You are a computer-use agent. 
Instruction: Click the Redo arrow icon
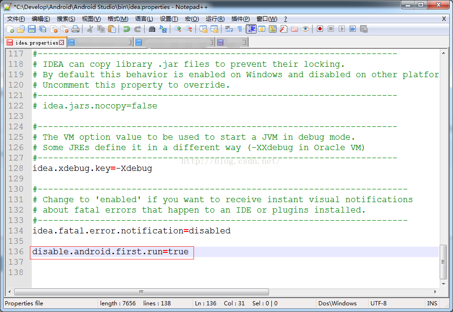(138, 29)
